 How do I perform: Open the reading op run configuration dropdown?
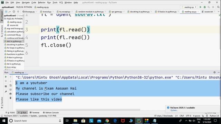189,7
